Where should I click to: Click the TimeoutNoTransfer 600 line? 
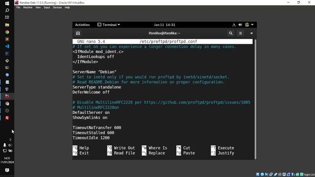pyautogui.click(x=97, y=128)
